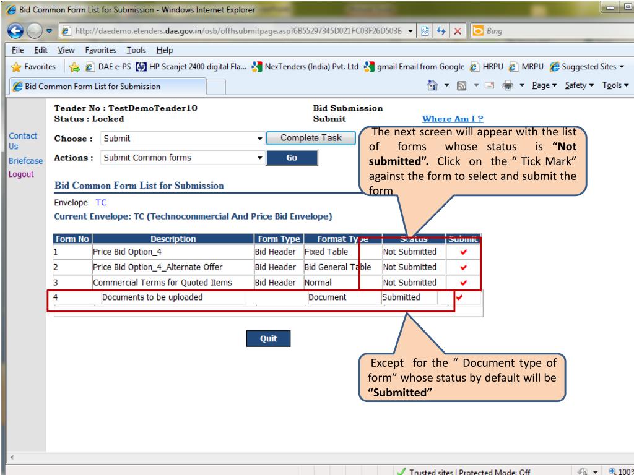The height and width of the screenshot is (475, 634).
Task: Click the Favorites star button
Action: point(33,67)
